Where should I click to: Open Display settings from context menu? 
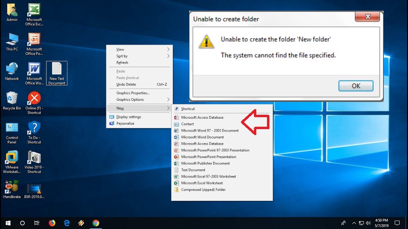pyautogui.click(x=139, y=117)
